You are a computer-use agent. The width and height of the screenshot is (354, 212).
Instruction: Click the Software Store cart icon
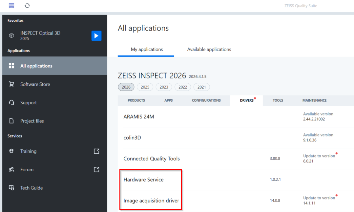[x=11, y=84]
